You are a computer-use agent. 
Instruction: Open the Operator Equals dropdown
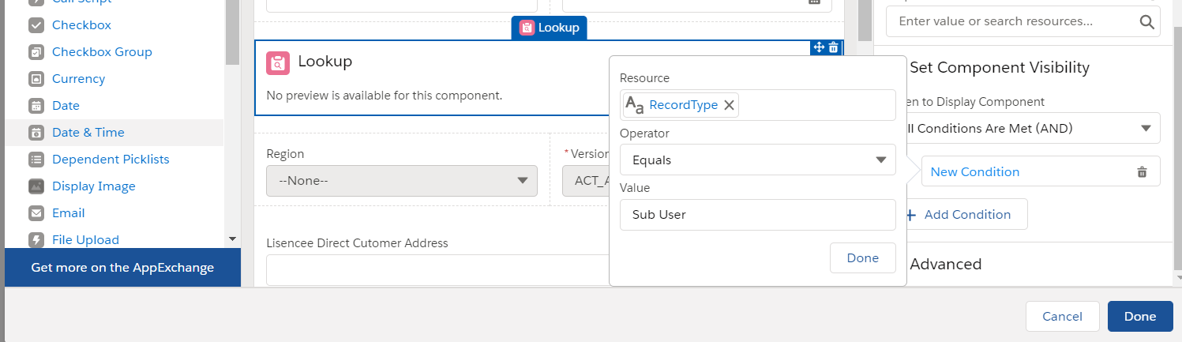(757, 160)
